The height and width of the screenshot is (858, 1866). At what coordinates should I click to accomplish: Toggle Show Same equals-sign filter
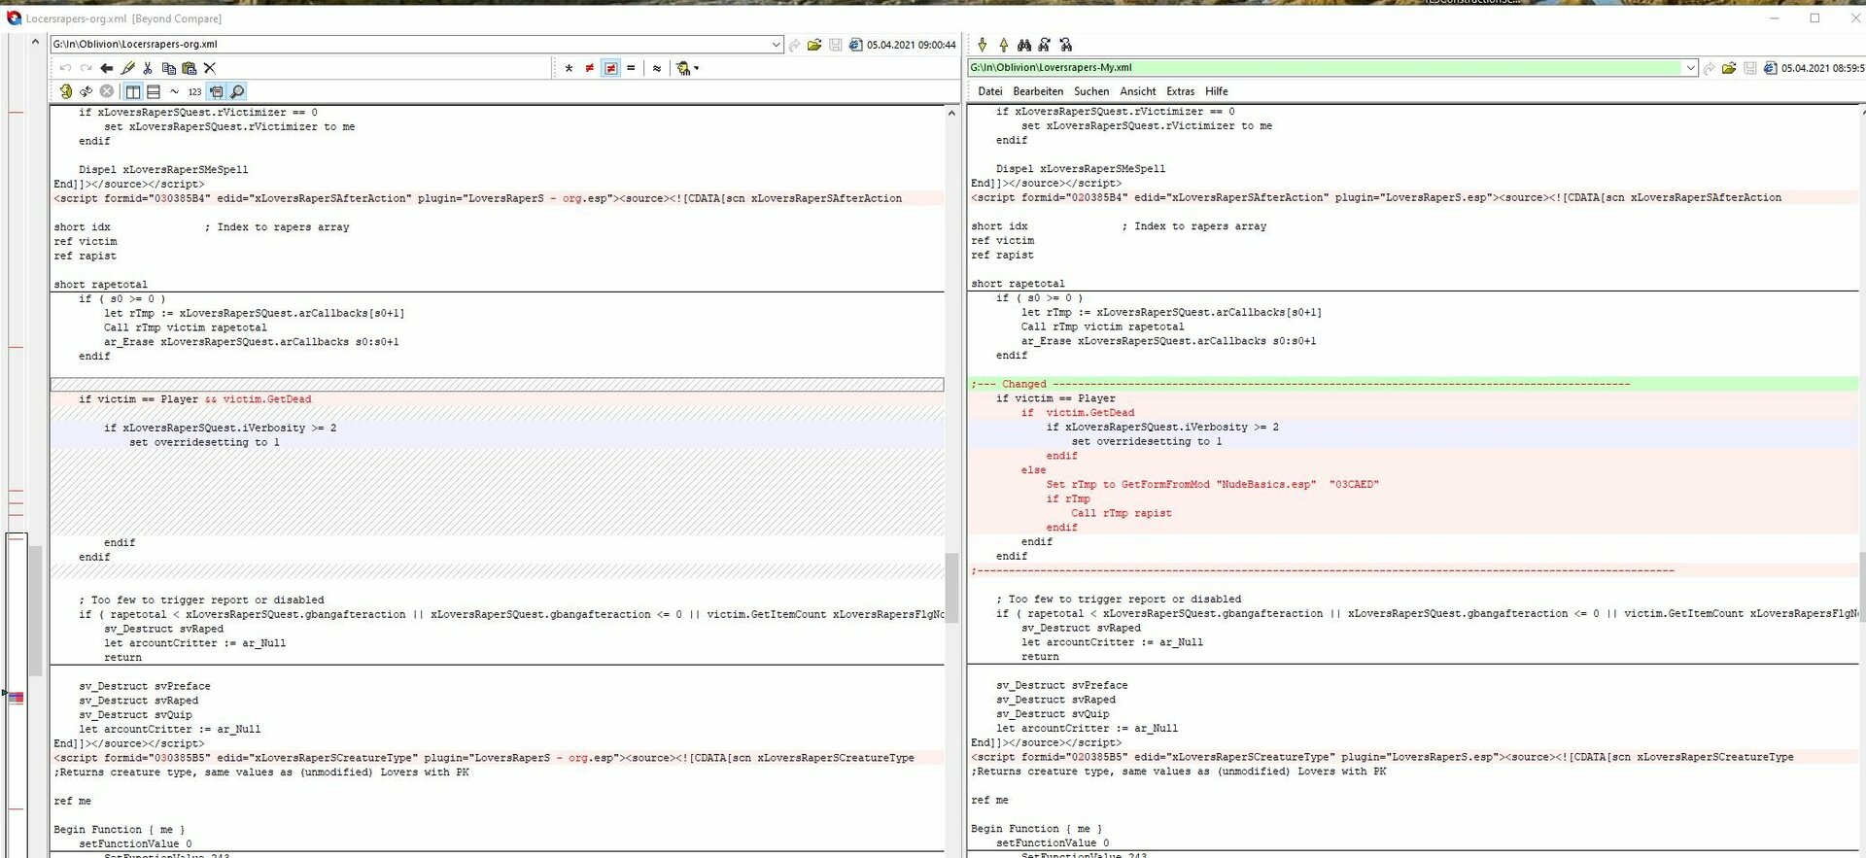(631, 68)
